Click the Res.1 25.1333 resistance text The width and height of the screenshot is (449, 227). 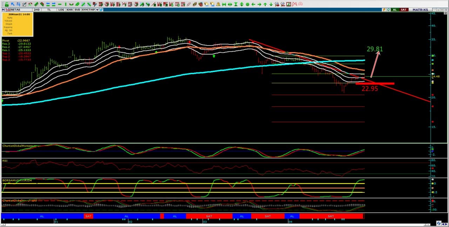coord(16,50)
